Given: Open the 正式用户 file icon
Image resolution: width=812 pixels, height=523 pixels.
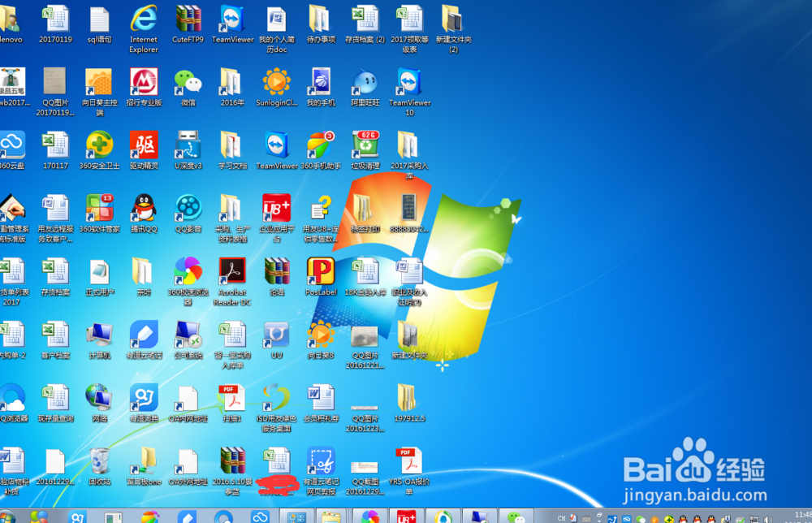Looking at the screenshot, I should point(99,277).
